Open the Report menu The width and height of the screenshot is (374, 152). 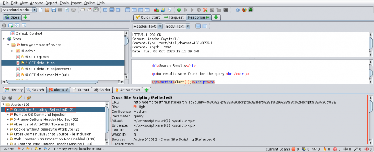(x=51, y=3)
